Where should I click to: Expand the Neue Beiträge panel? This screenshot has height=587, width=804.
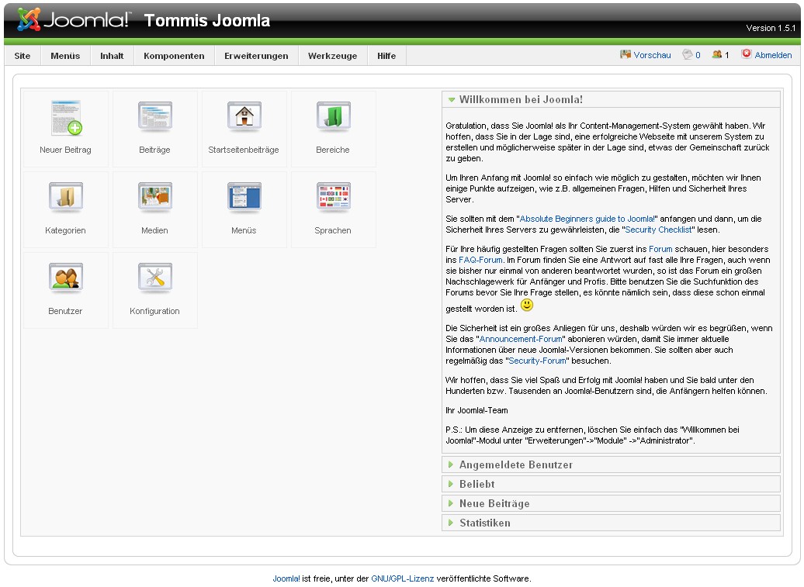point(494,504)
